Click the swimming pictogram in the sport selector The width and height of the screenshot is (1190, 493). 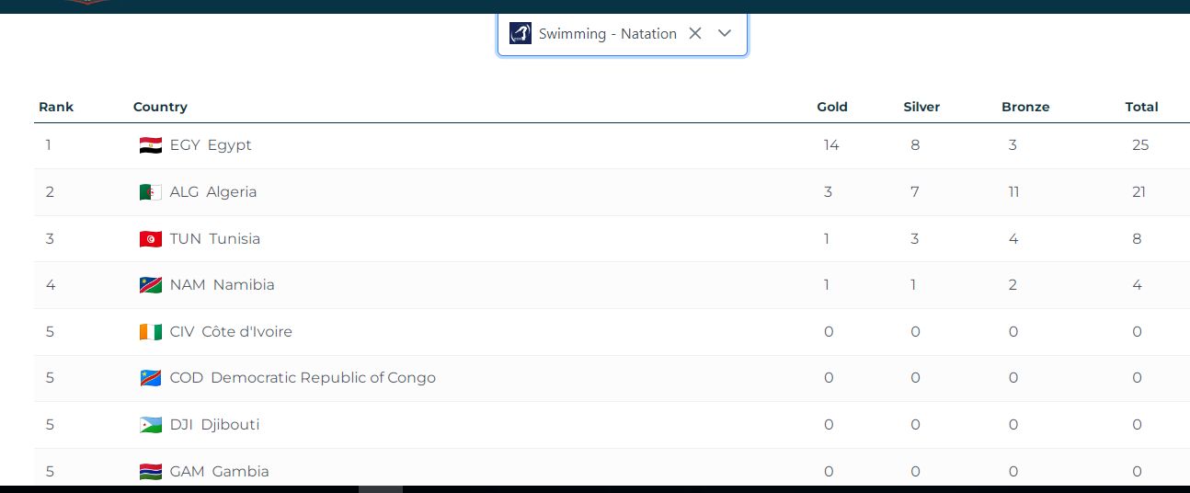coord(521,34)
